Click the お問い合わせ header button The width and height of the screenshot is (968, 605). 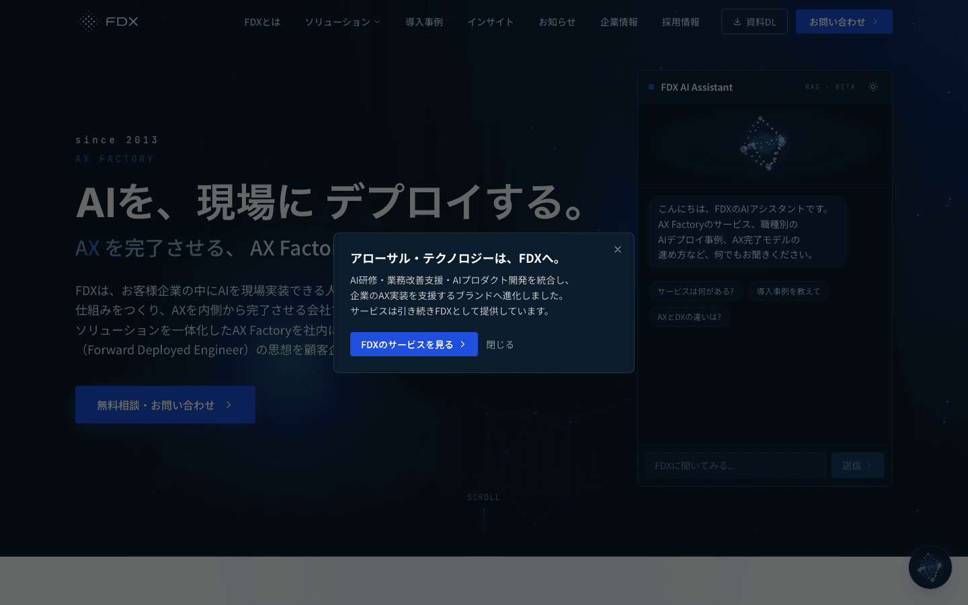[844, 22]
